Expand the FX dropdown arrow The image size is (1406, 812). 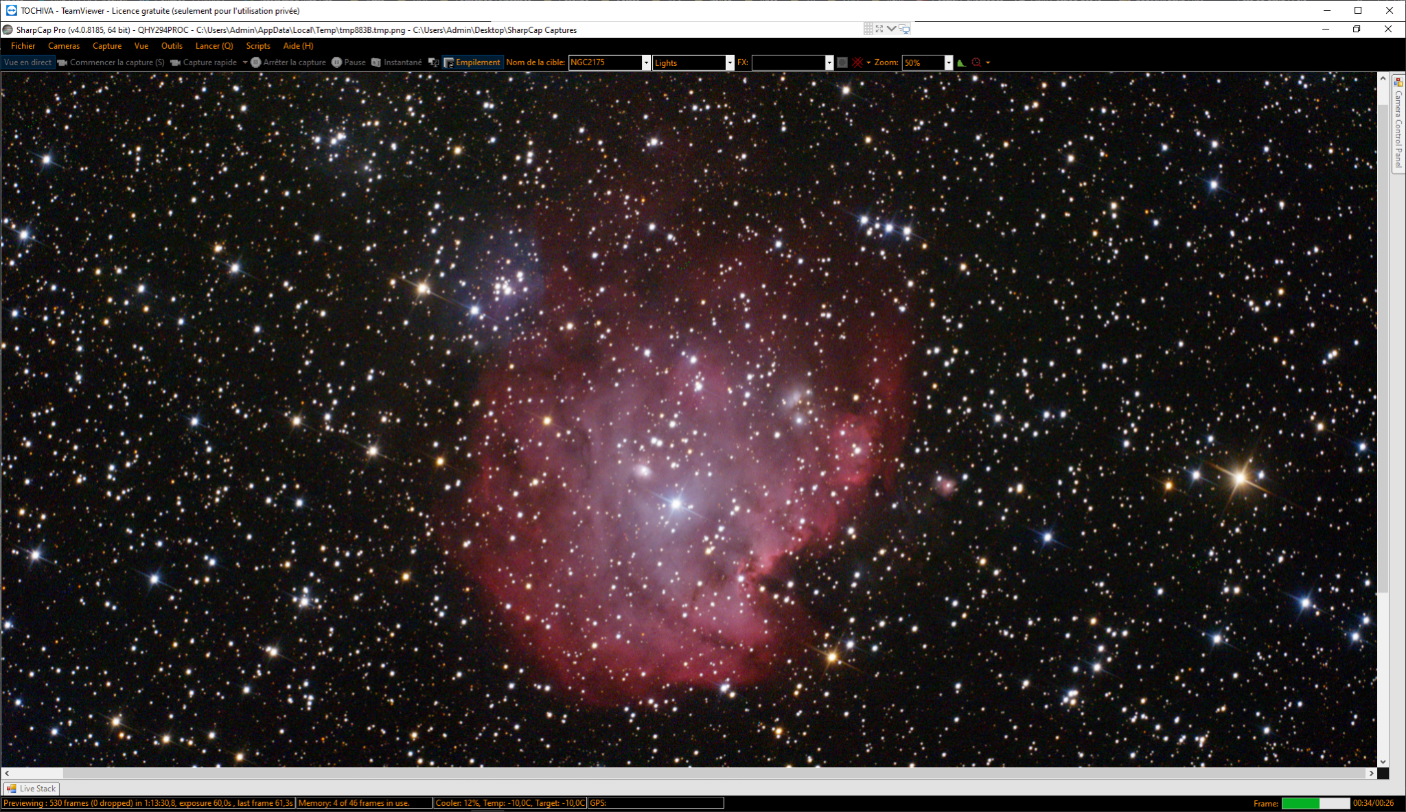829,62
